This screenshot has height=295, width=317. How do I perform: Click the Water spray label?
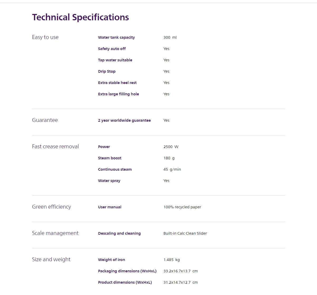pyautogui.click(x=109, y=181)
